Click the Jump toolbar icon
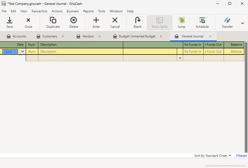248x168 pixels. 181,22
